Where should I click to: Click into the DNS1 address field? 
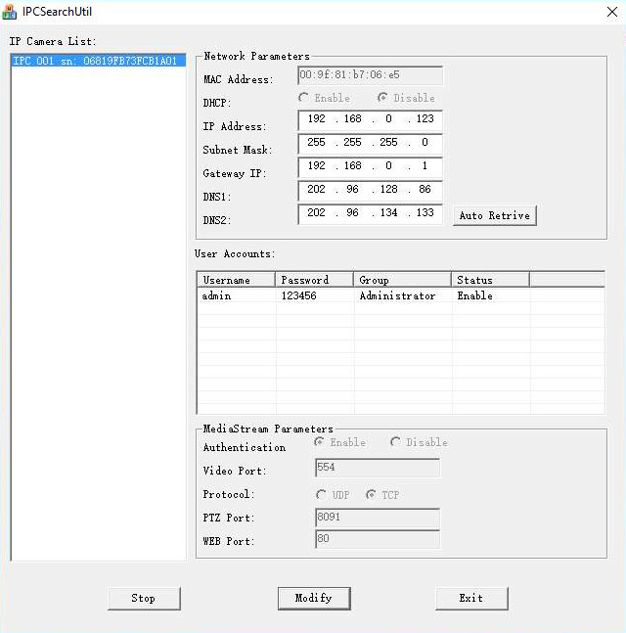370,190
